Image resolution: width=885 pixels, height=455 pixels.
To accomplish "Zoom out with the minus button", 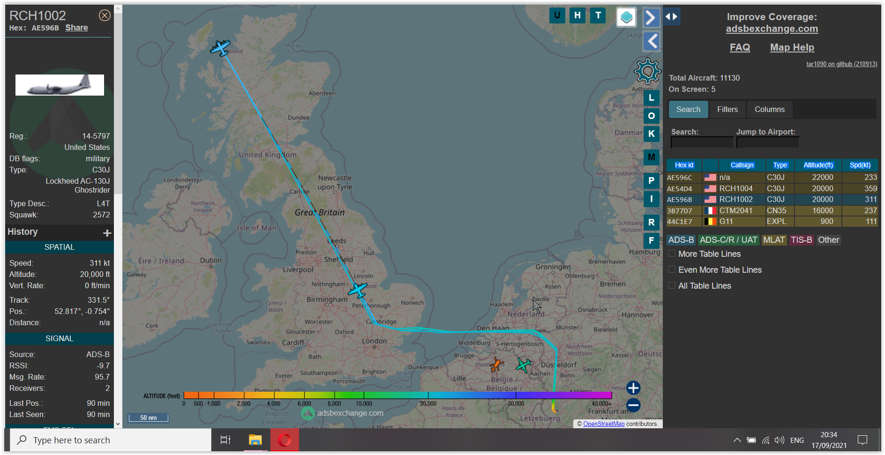I will pos(633,405).
